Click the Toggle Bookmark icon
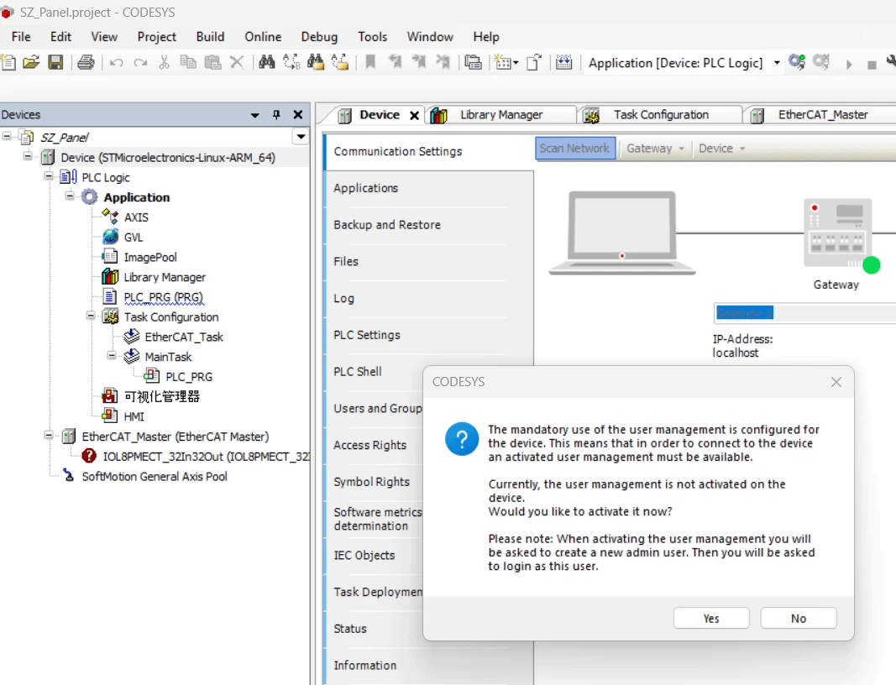896x685 pixels. tap(370, 62)
